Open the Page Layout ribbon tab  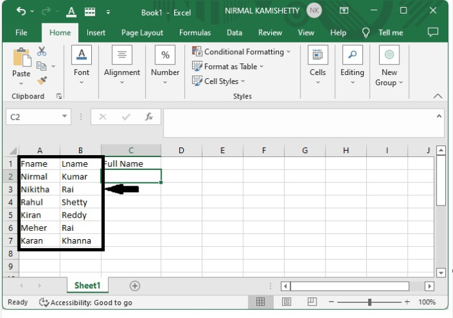pos(142,32)
